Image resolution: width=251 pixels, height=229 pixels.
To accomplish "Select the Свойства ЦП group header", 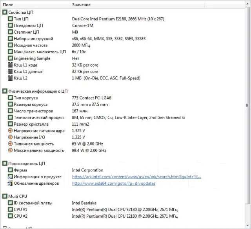I will [x=21, y=12].
